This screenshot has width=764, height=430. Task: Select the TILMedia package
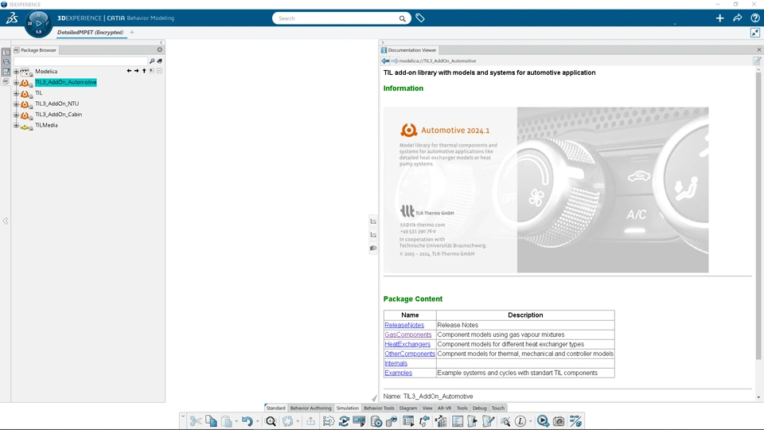coord(46,125)
